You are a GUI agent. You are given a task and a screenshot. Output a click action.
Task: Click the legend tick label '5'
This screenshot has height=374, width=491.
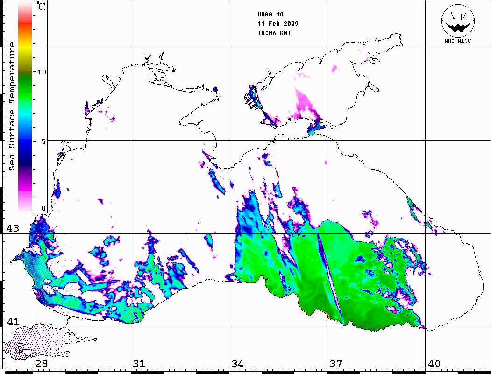click(x=44, y=141)
